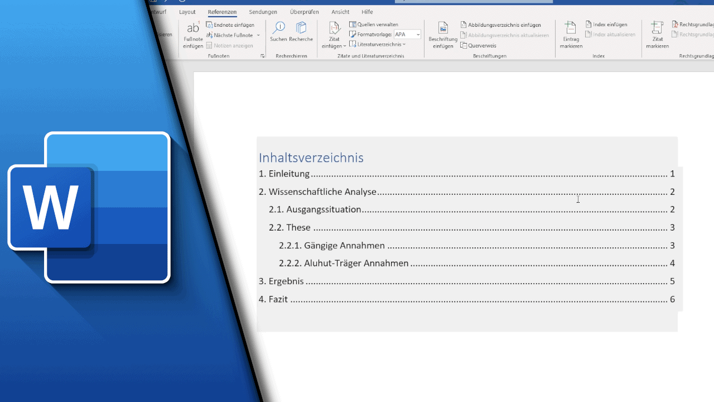This screenshot has height=402, width=714.
Task: Click Index aktualisieren
Action: coord(610,35)
